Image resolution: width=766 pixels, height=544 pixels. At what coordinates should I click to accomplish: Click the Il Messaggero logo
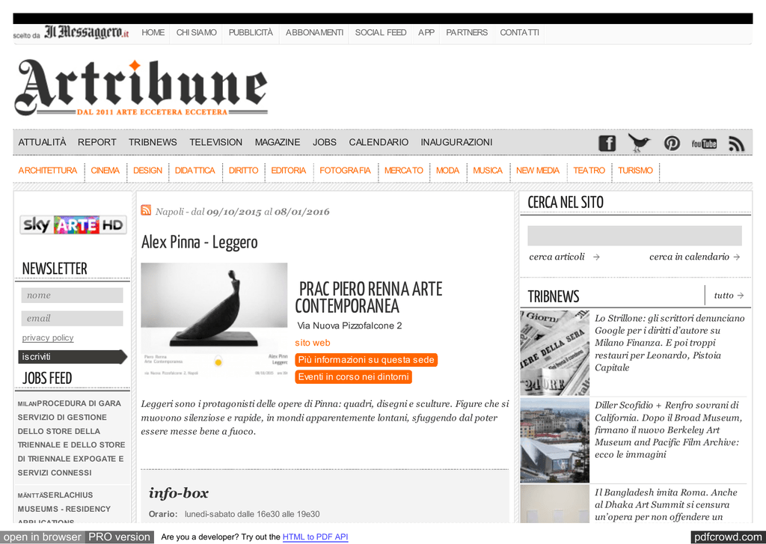87,32
